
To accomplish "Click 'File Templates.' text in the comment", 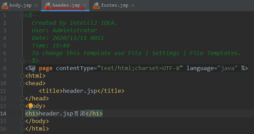I will pyautogui.click(x=215, y=53).
